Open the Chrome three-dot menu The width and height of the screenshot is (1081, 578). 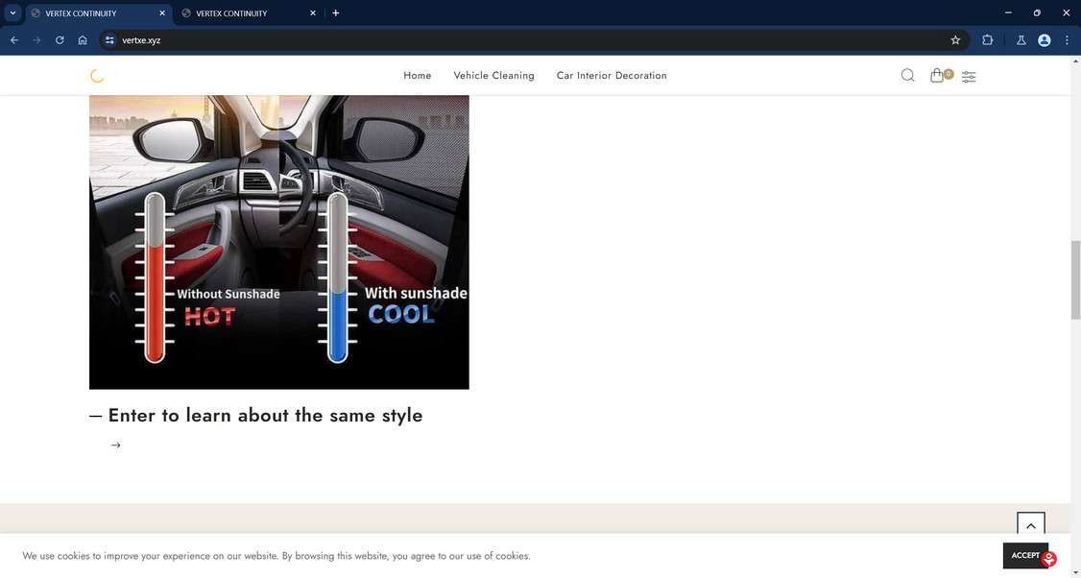1067,40
